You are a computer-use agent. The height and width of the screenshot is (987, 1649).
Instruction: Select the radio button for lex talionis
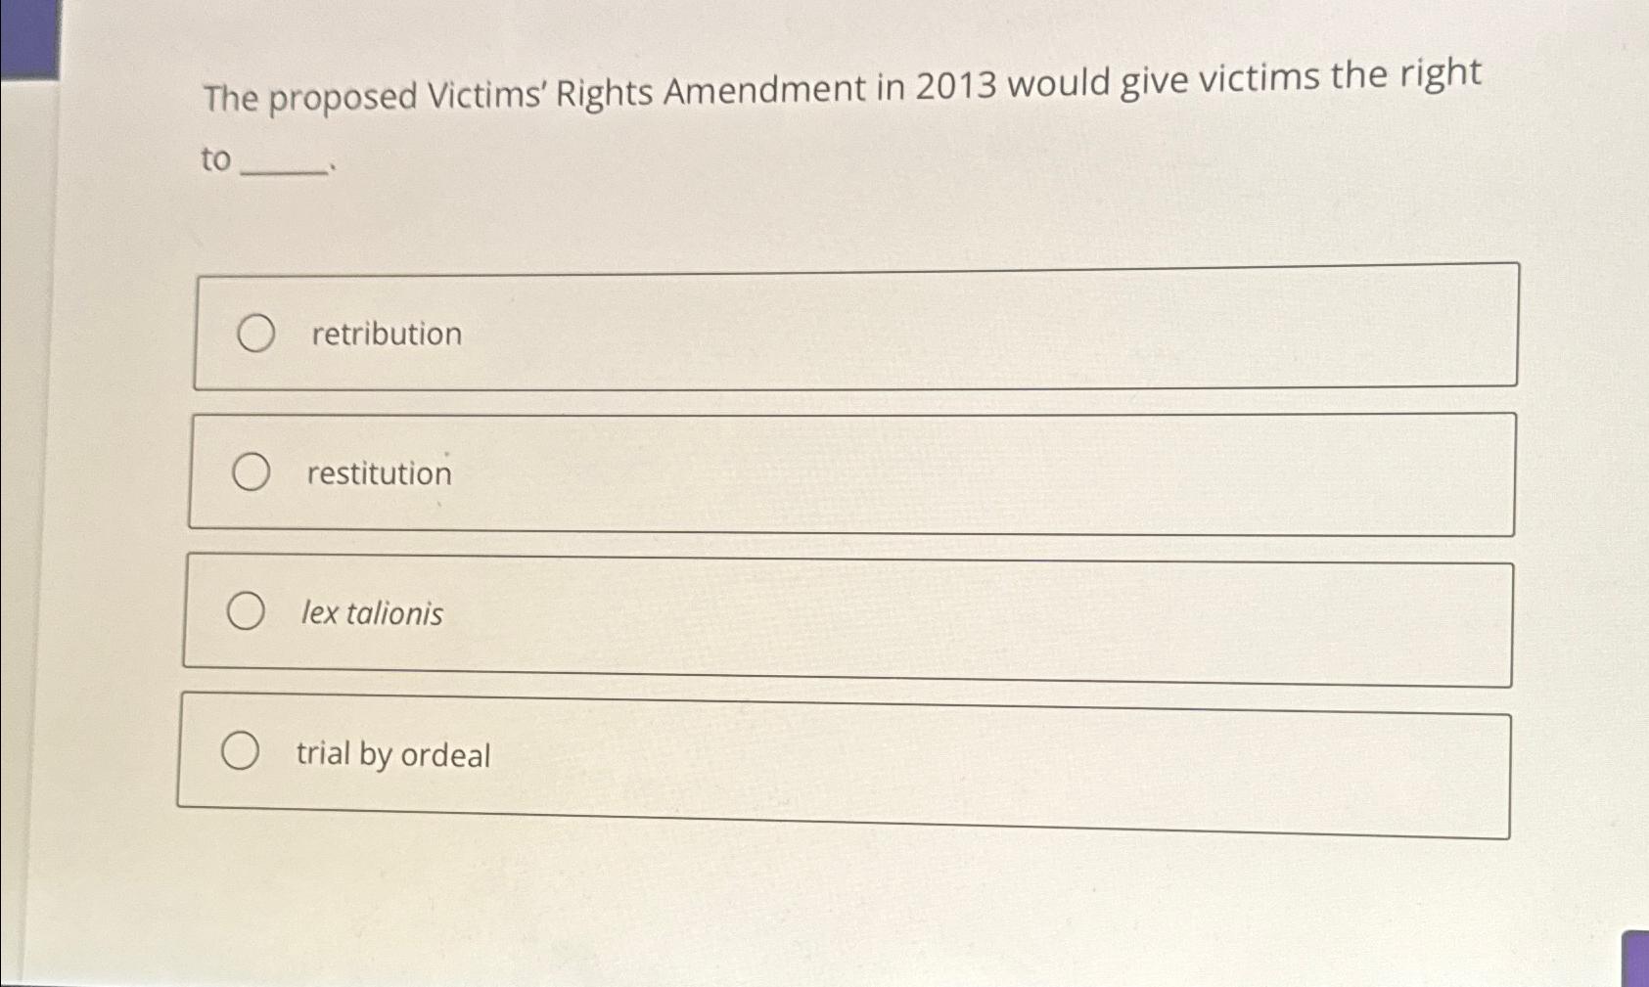pyautogui.click(x=245, y=610)
